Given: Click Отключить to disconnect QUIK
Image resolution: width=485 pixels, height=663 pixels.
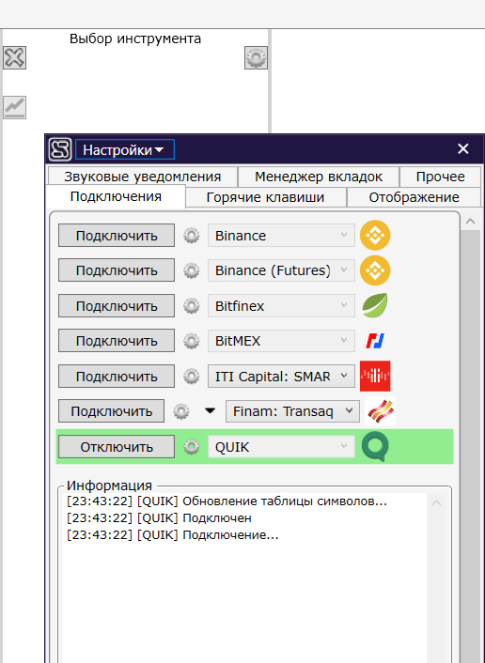Looking at the screenshot, I should (117, 447).
